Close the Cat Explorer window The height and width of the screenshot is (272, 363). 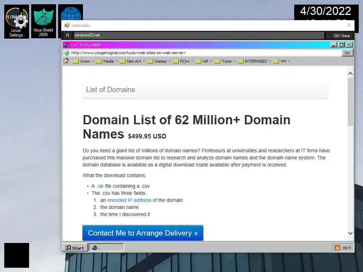coord(350,45)
